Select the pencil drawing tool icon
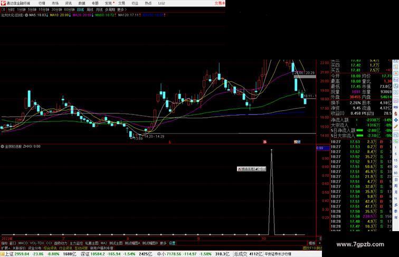 [x=396, y=126]
